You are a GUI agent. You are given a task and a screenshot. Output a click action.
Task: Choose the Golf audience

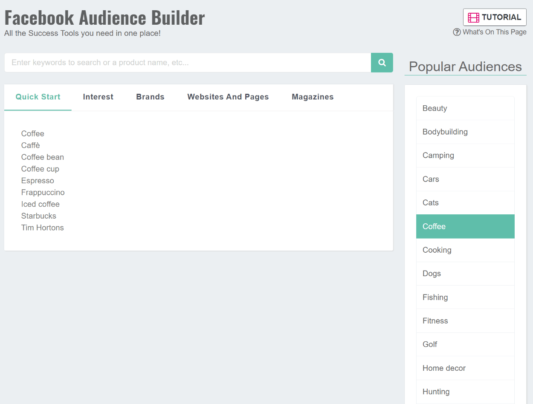click(x=465, y=344)
